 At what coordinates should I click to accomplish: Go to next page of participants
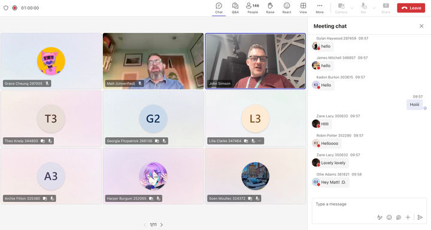[x=162, y=225]
